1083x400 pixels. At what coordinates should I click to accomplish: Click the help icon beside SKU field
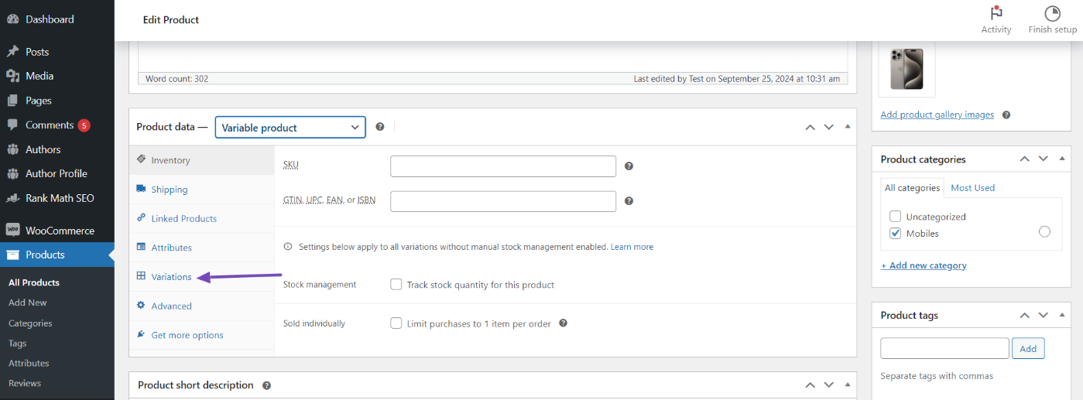[x=629, y=166]
